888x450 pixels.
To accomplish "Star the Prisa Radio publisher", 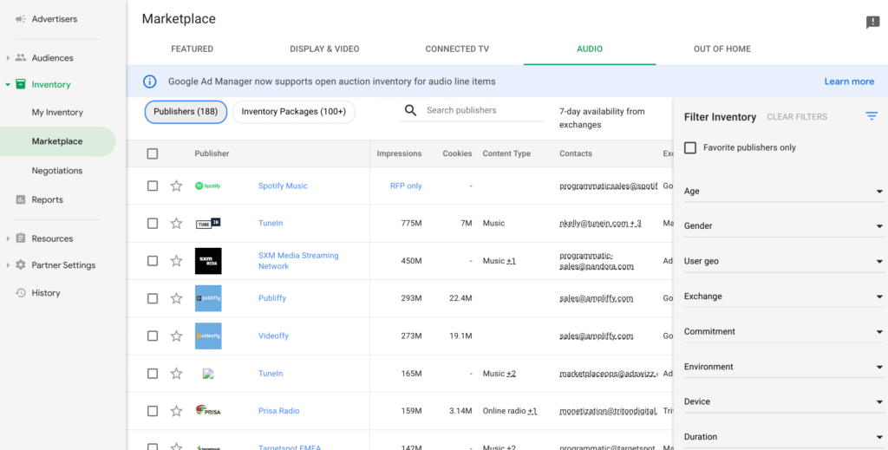I will tap(177, 411).
